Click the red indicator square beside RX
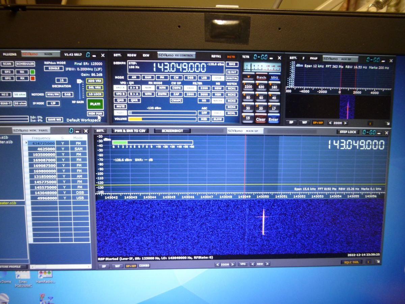405x304 pixels. pyautogui.click(x=32, y=78)
